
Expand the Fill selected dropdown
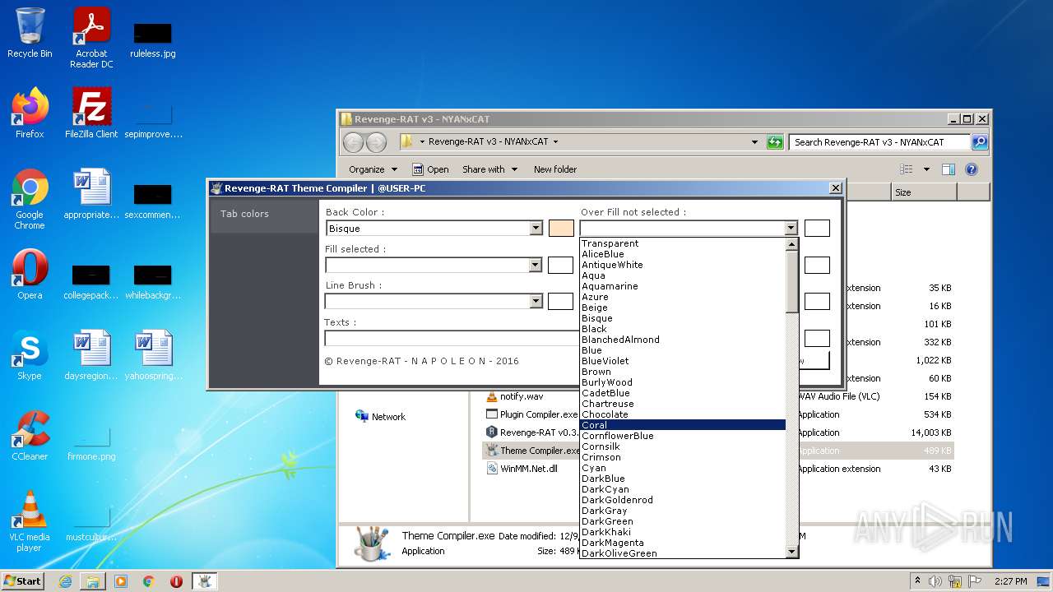click(536, 265)
